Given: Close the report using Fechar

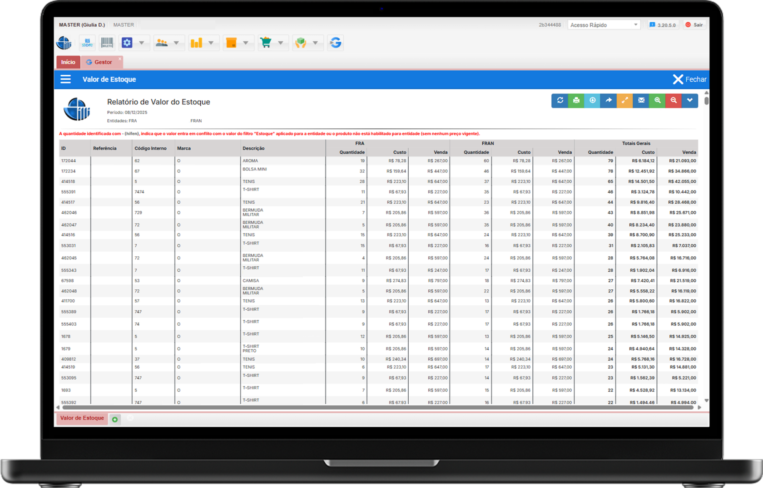Looking at the screenshot, I should 689,79.
